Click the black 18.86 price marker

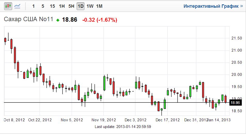click(235, 103)
